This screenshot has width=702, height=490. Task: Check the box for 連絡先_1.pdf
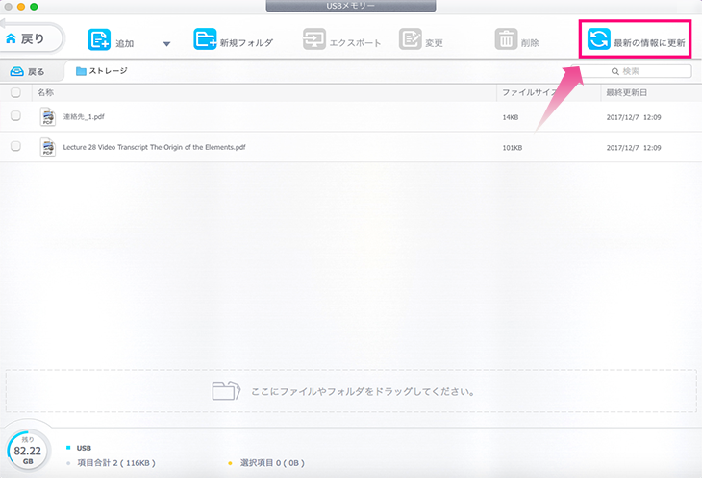pyautogui.click(x=15, y=116)
